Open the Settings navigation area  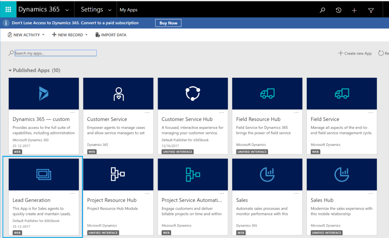[92, 9]
